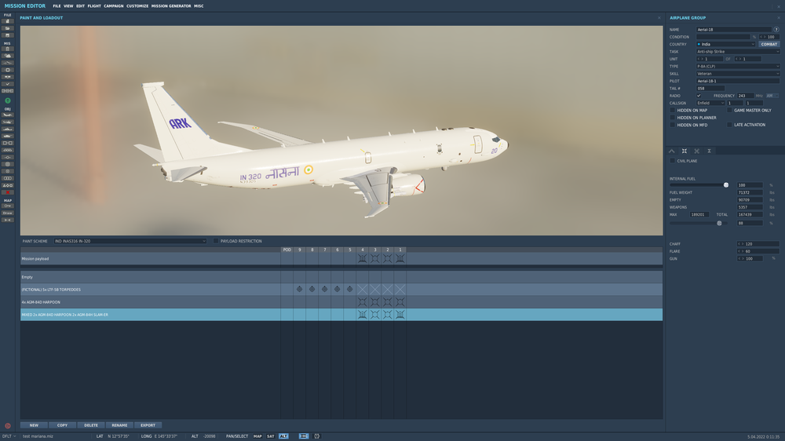Click the NEW payload button
The width and height of the screenshot is (785, 441).
(34, 425)
